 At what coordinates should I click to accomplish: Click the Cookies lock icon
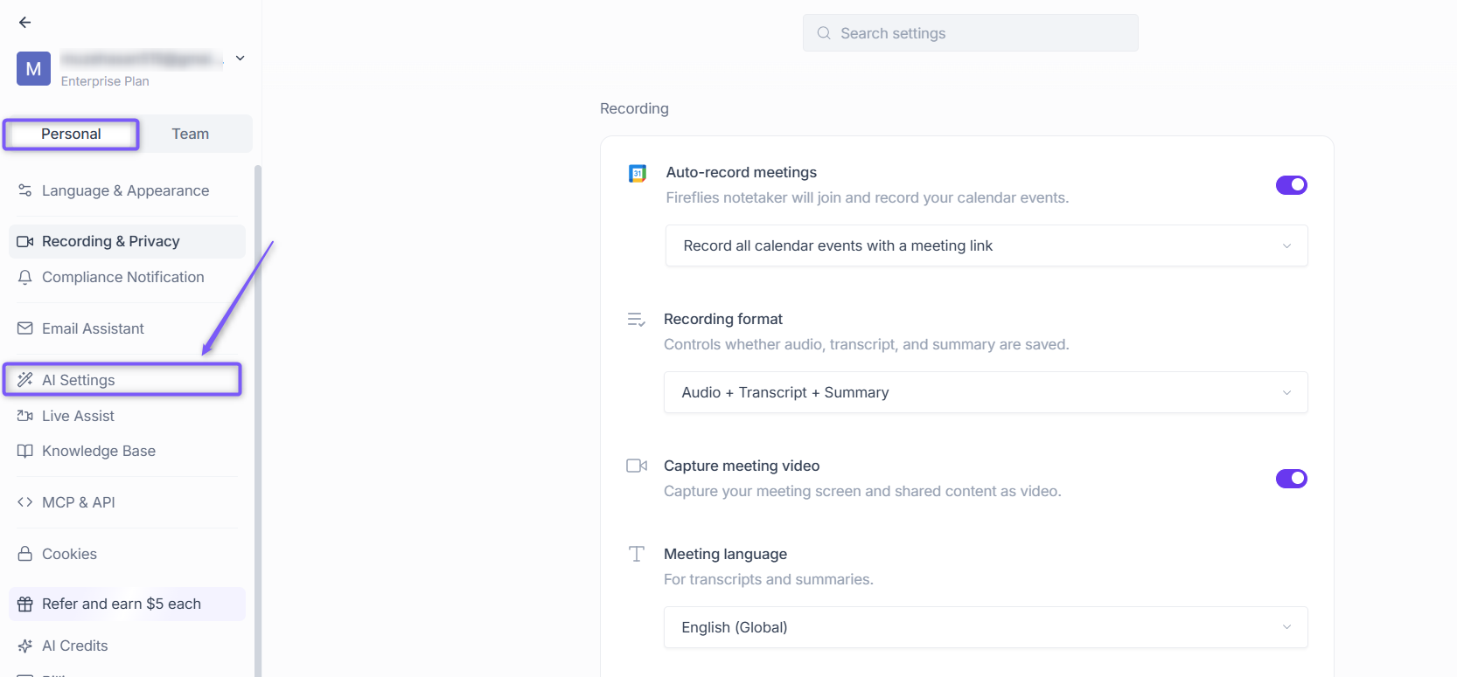click(24, 554)
